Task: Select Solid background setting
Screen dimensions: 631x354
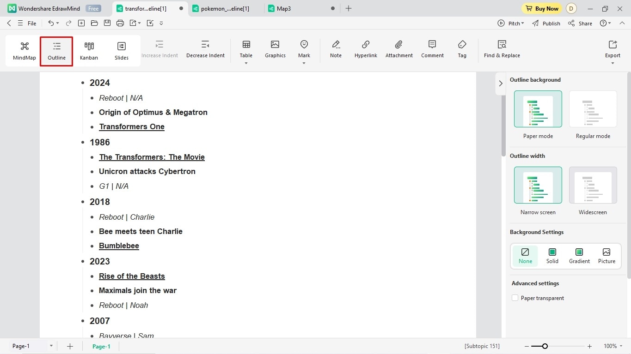Action: [552, 256]
